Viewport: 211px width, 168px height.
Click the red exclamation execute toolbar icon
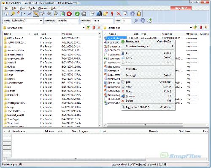tap(112, 14)
